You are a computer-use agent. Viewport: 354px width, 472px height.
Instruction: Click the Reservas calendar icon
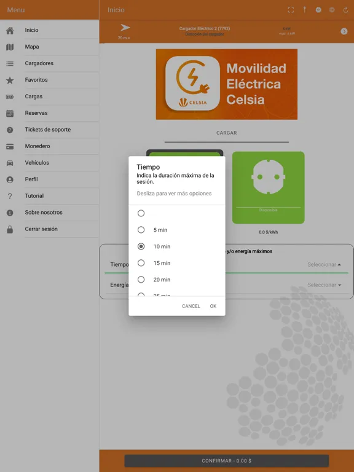tap(10, 113)
